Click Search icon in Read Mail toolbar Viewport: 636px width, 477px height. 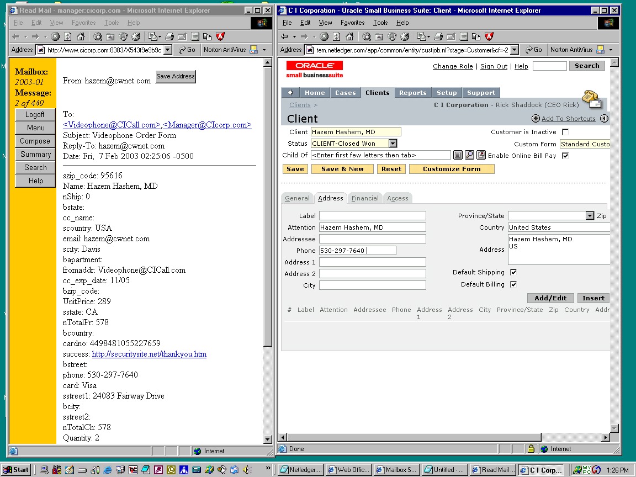coord(98,36)
